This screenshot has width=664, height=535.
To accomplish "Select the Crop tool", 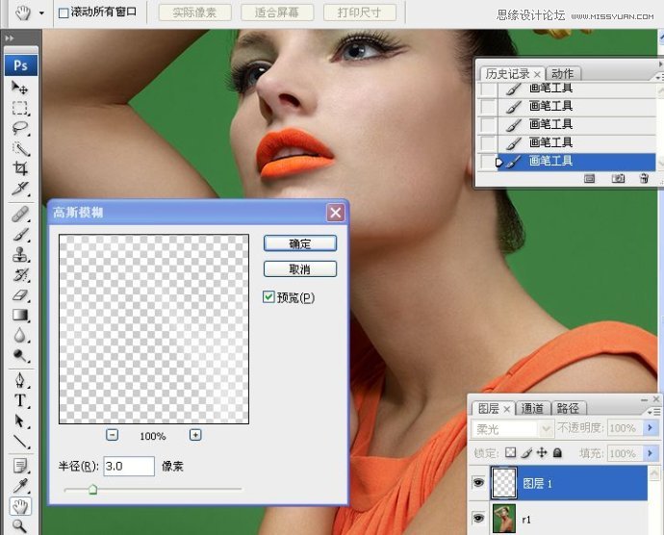I will [20, 168].
